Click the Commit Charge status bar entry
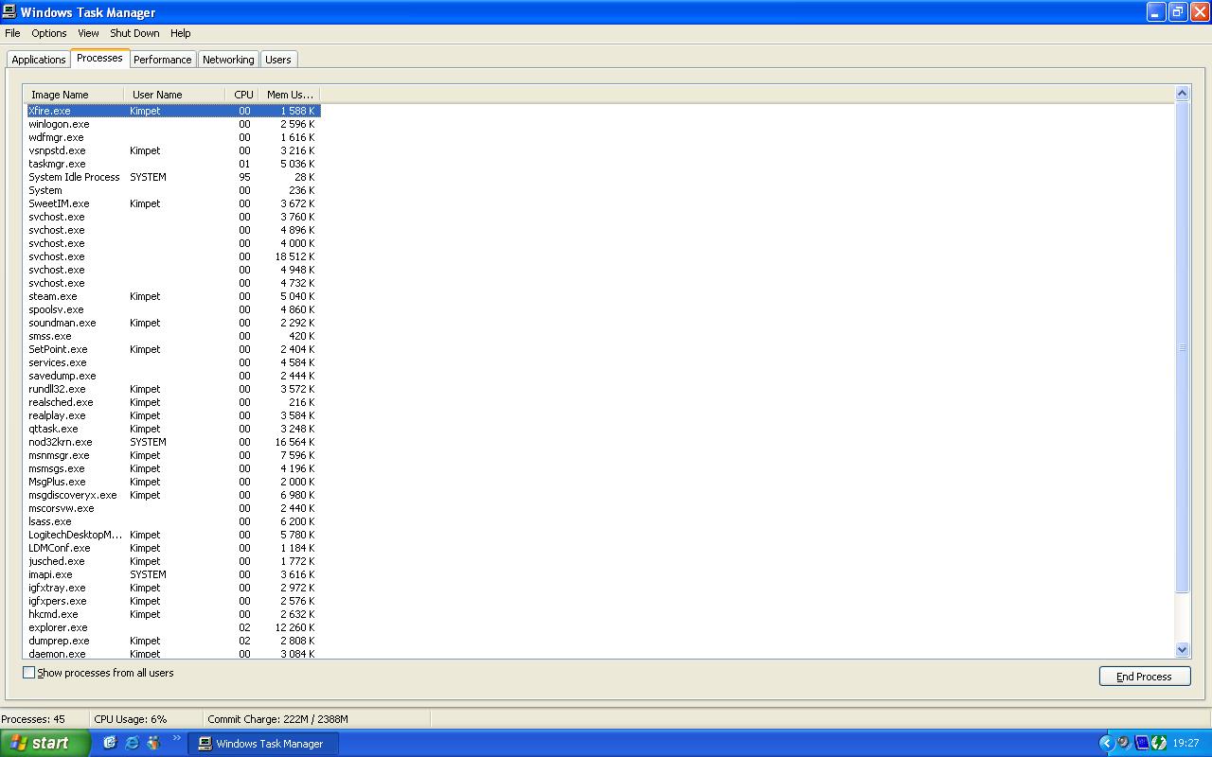This screenshot has width=1212, height=757. (278, 719)
